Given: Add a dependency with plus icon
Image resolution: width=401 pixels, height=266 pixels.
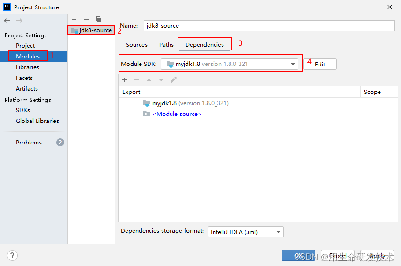Looking at the screenshot, I should [x=125, y=80].
